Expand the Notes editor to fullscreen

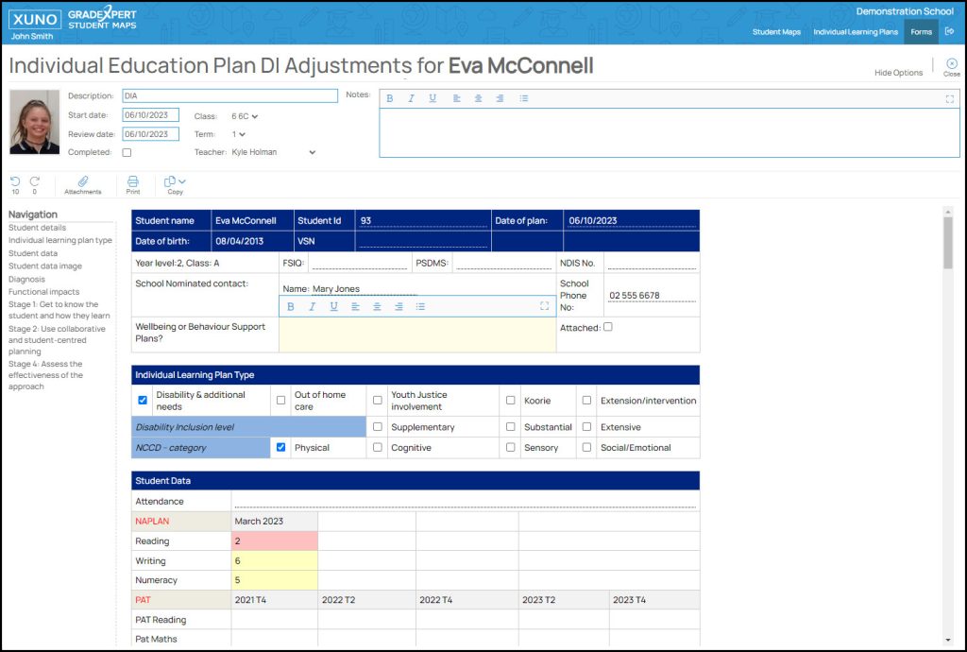tap(950, 98)
